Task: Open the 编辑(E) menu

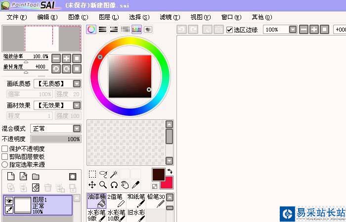Action: point(47,17)
